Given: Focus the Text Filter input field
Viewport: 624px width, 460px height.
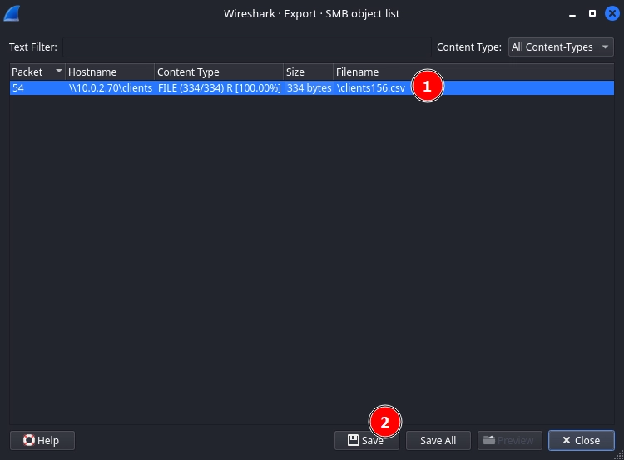Looking at the screenshot, I should (245, 47).
